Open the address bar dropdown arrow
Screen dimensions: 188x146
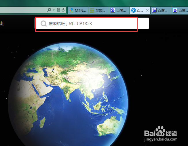54,10
